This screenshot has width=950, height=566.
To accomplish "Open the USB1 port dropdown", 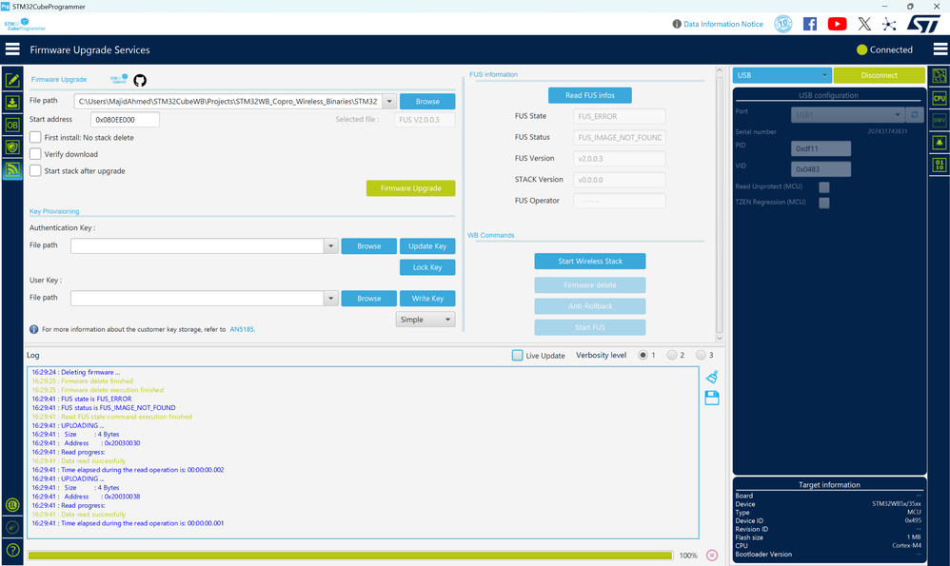I will [847, 114].
